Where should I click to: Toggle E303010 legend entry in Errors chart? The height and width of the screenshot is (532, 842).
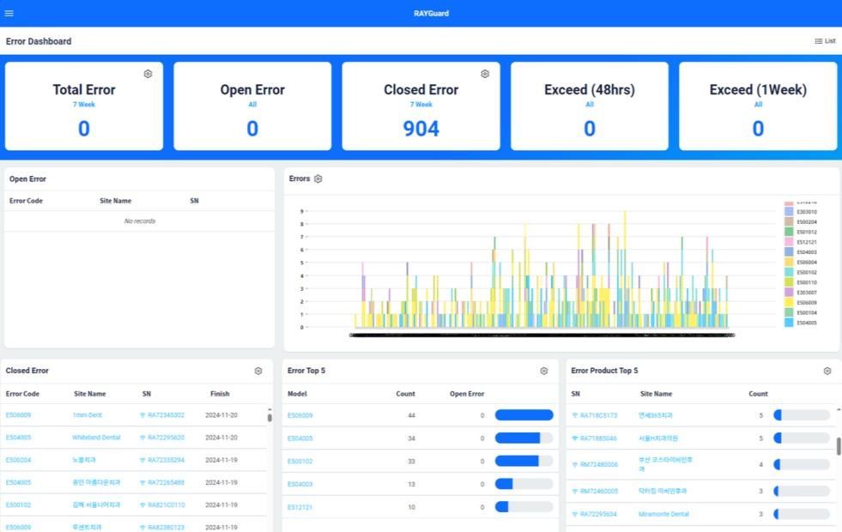(801, 211)
